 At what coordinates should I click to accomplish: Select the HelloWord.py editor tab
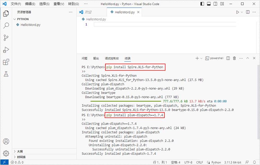pos(125,12)
